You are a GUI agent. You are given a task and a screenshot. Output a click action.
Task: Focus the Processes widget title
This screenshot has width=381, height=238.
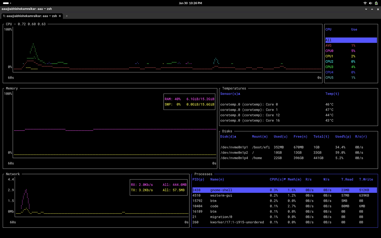point(203,174)
